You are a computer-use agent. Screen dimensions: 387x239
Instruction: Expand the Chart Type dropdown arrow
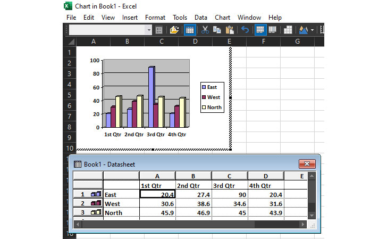(312, 30)
